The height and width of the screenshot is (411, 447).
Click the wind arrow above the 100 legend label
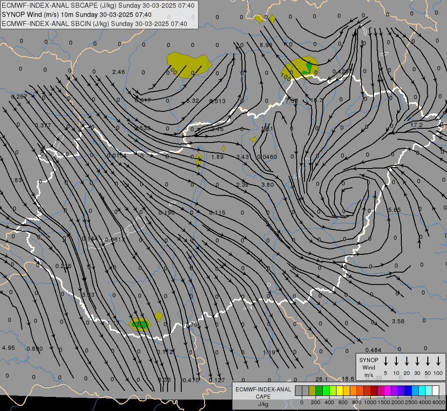click(438, 361)
